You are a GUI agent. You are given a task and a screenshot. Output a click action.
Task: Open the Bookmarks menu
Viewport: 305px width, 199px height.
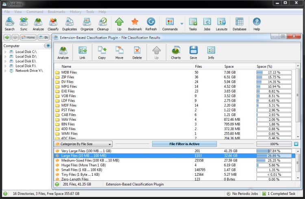pyautogui.click(x=57, y=12)
